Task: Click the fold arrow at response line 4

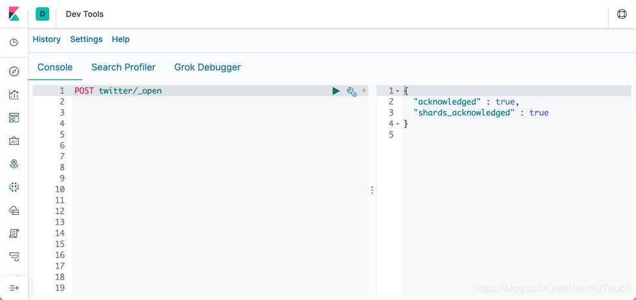Action: 398,124
